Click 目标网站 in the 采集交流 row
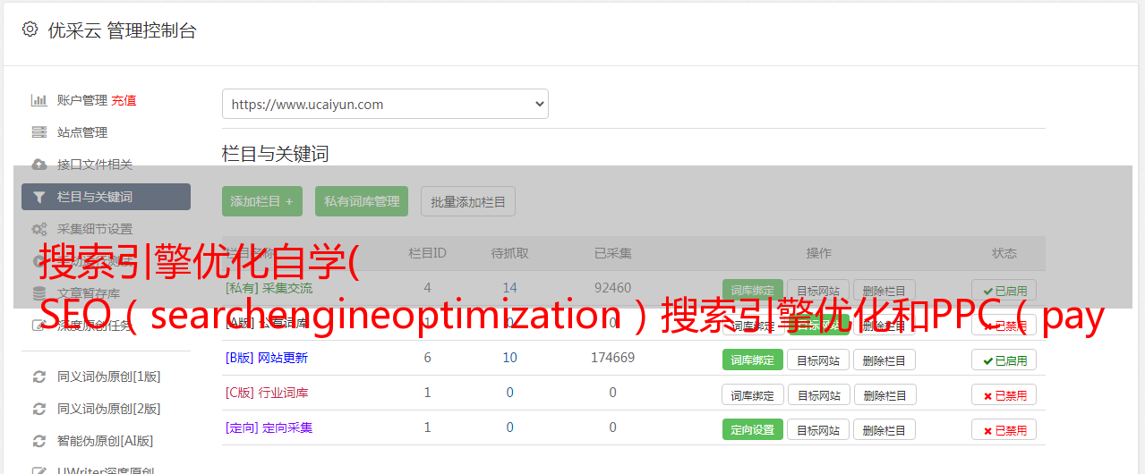 pos(818,290)
